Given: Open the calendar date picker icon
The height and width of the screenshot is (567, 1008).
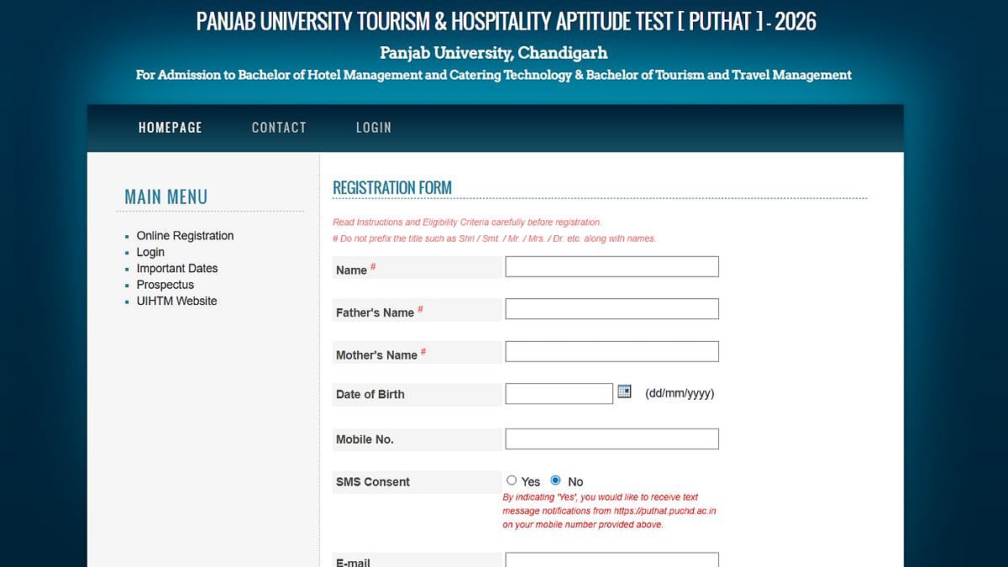Looking at the screenshot, I should [623, 390].
